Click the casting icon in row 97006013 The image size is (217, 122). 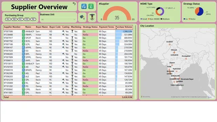coord(63,60)
